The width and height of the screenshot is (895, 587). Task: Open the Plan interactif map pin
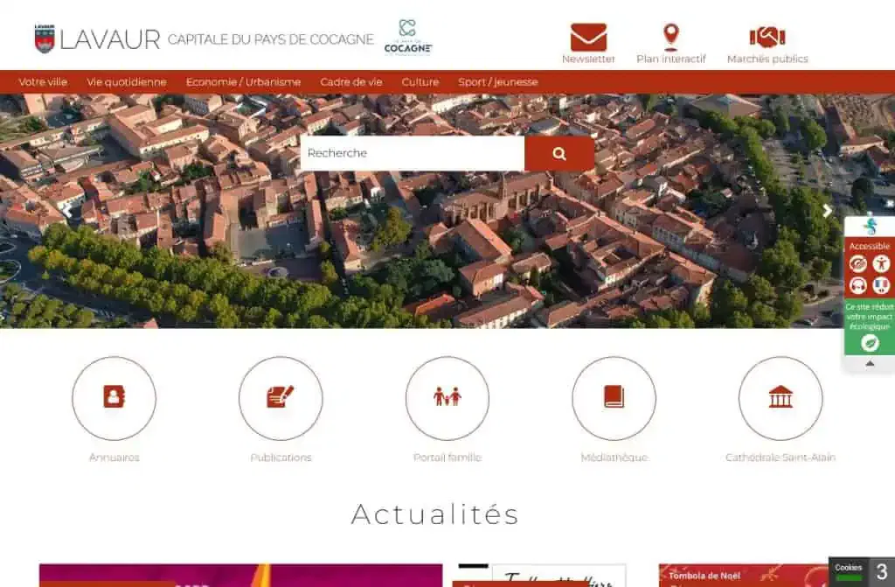670,38
